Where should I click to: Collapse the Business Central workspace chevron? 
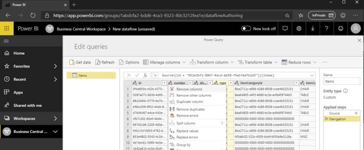[x=55, y=132]
